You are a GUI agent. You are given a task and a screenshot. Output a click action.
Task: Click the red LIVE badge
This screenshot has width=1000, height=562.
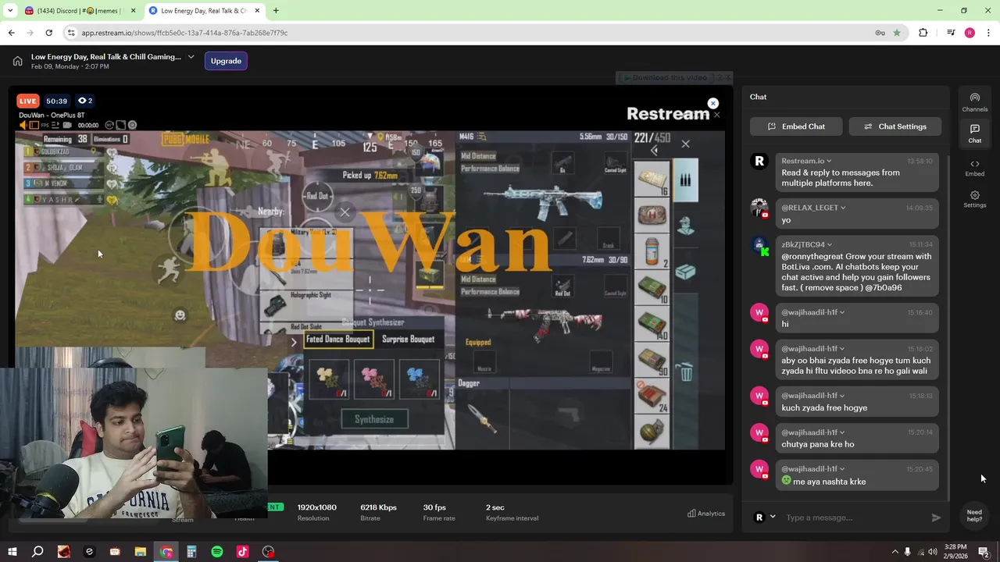(x=28, y=101)
